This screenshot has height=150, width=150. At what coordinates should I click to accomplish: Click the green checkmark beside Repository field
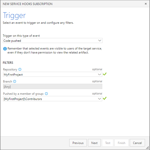tap(105, 74)
